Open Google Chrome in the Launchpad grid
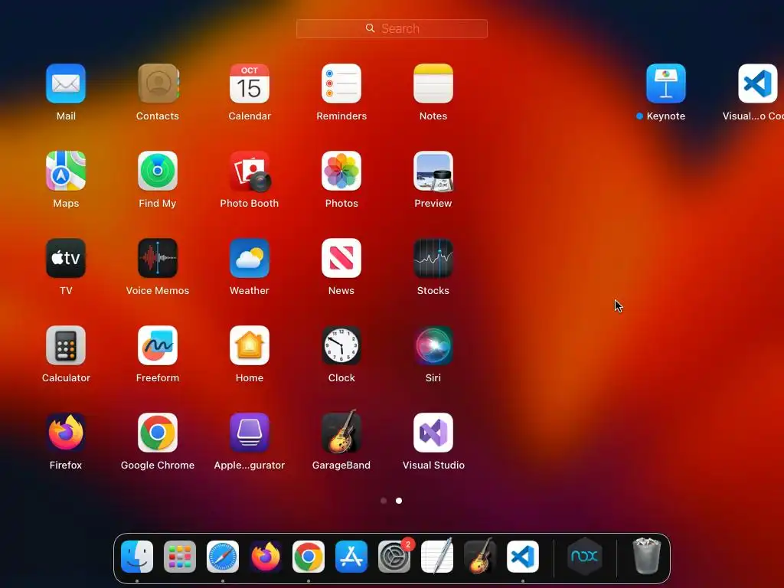784x588 pixels. 158,433
